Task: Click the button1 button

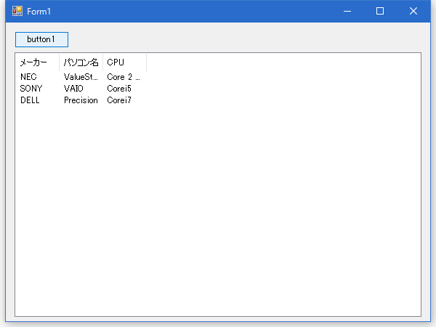Action: click(x=41, y=39)
